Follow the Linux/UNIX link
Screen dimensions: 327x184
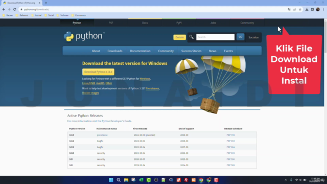click(x=88, y=83)
